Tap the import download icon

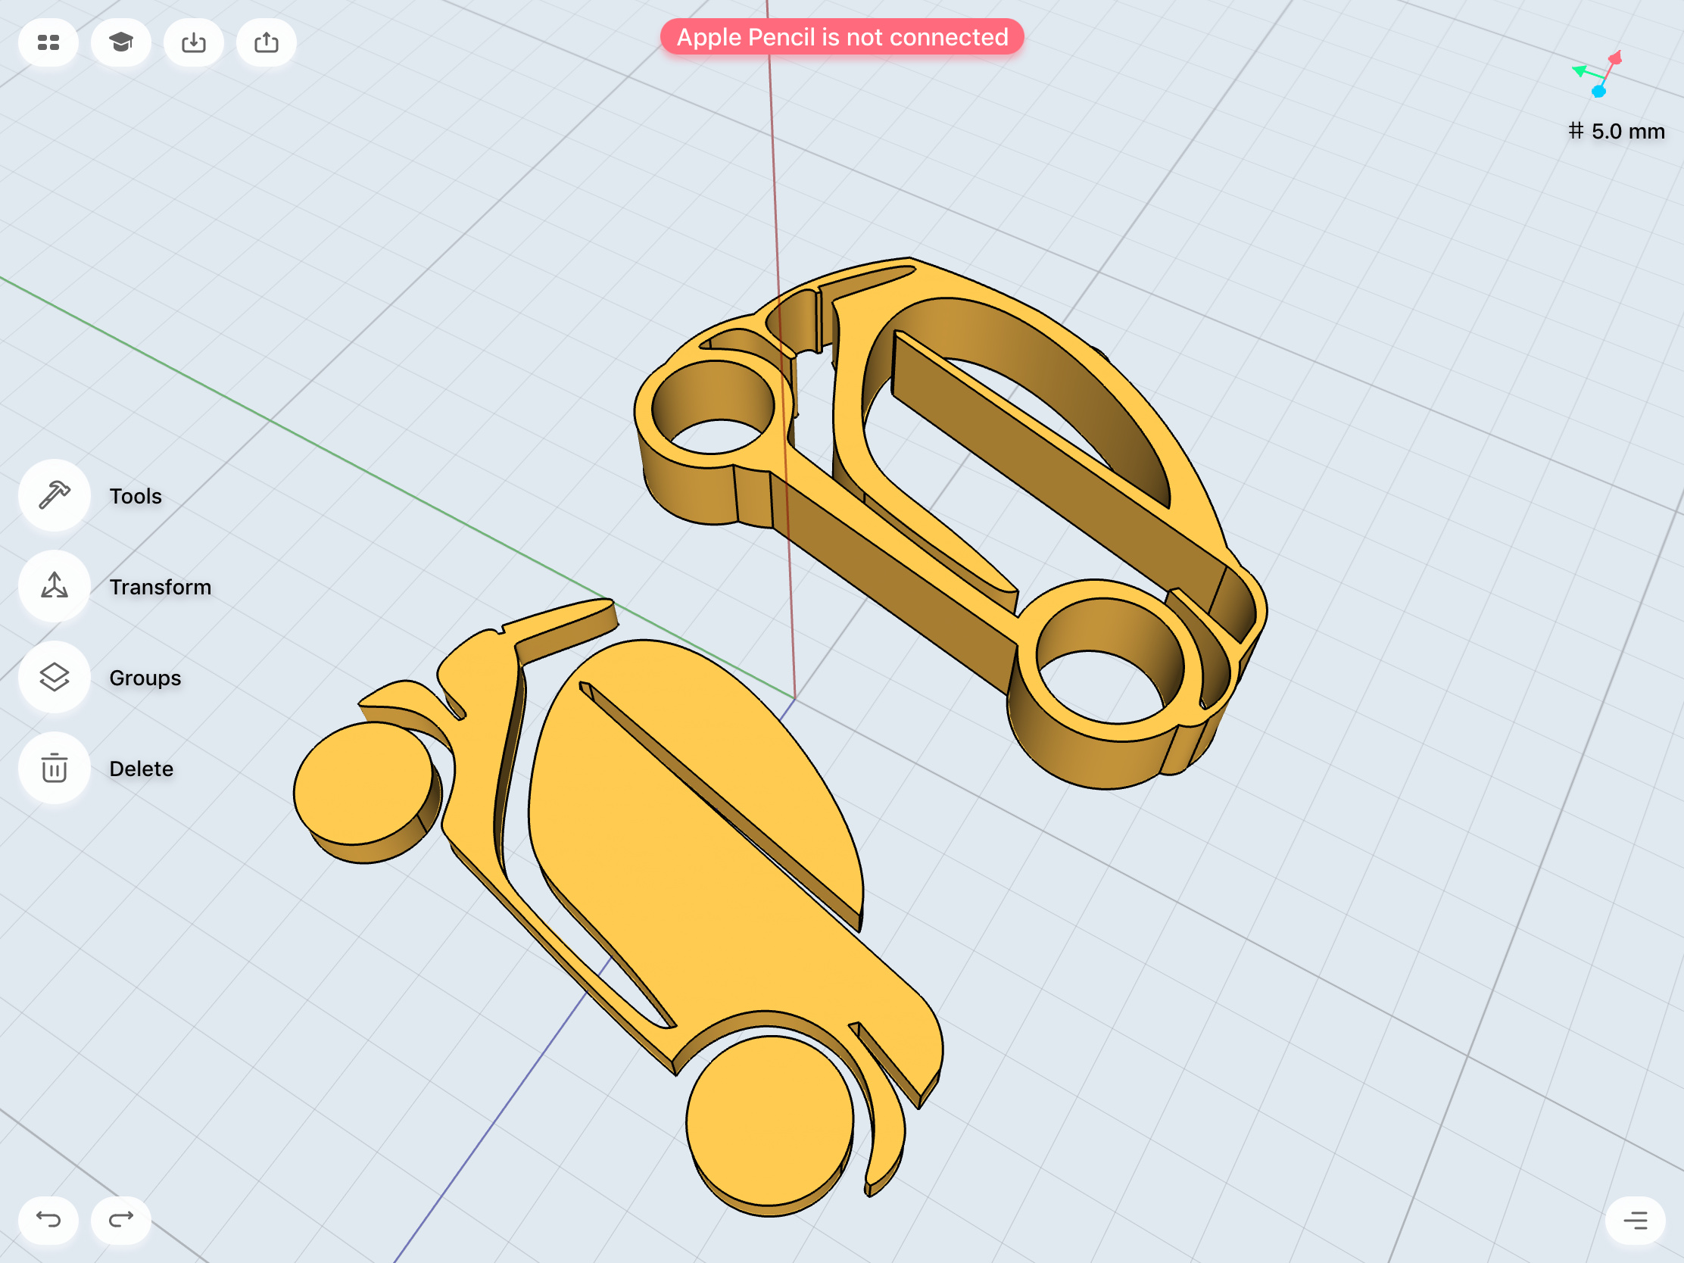coord(193,42)
